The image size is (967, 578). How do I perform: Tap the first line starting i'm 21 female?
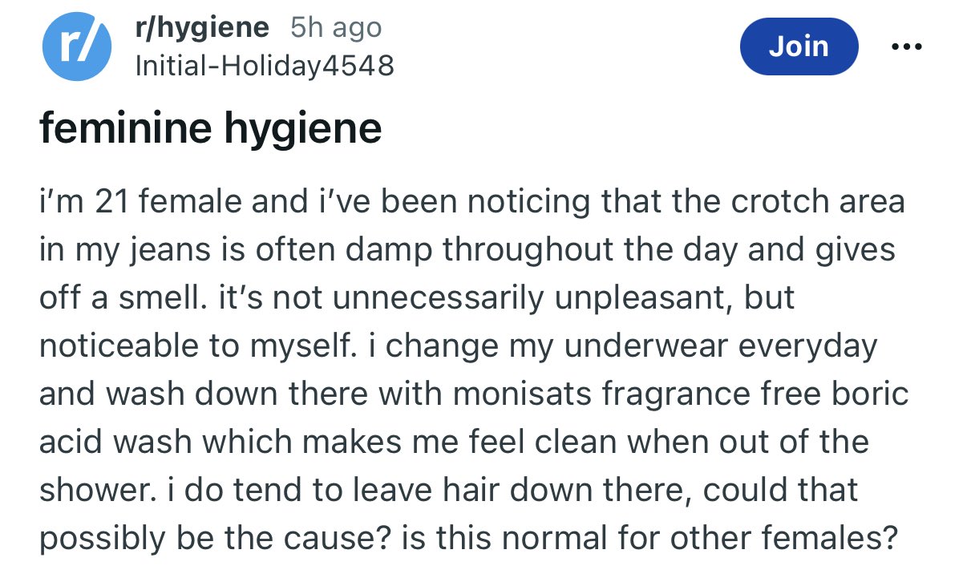pos(472,201)
